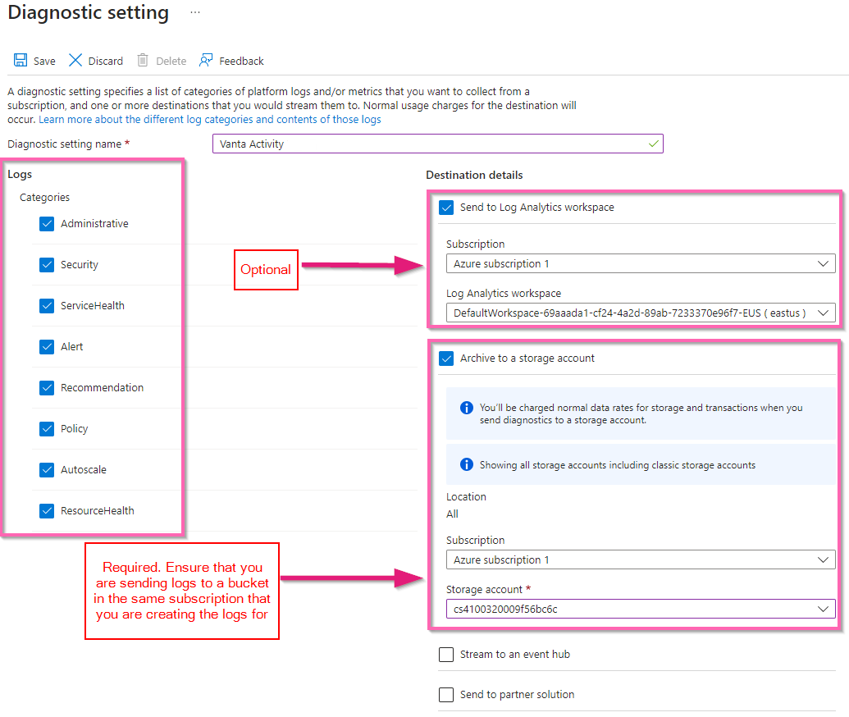Image resolution: width=849 pixels, height=717 pixels.
Task: Click the Destination details heading
Action: point(474,175)
